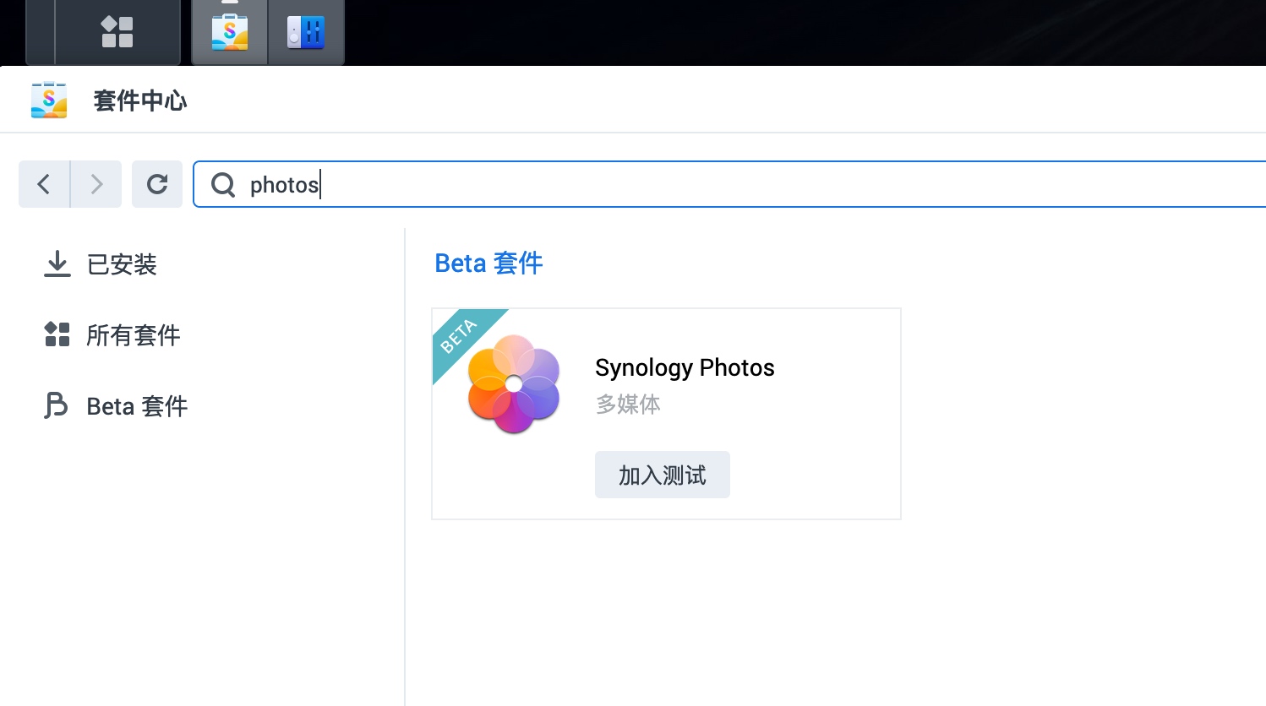Click the Package Center logo in title bar
Viewport: 1266px width, 706px height.
[49, 100]
